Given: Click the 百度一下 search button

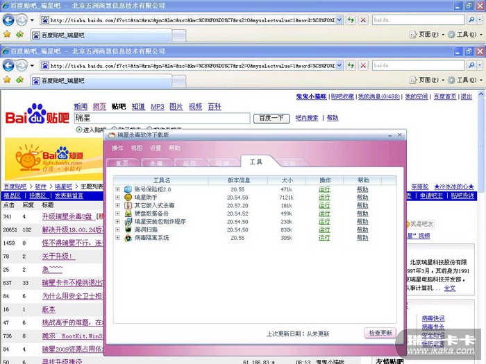Looking at the screenshot, I should click(x=271, y=119).
